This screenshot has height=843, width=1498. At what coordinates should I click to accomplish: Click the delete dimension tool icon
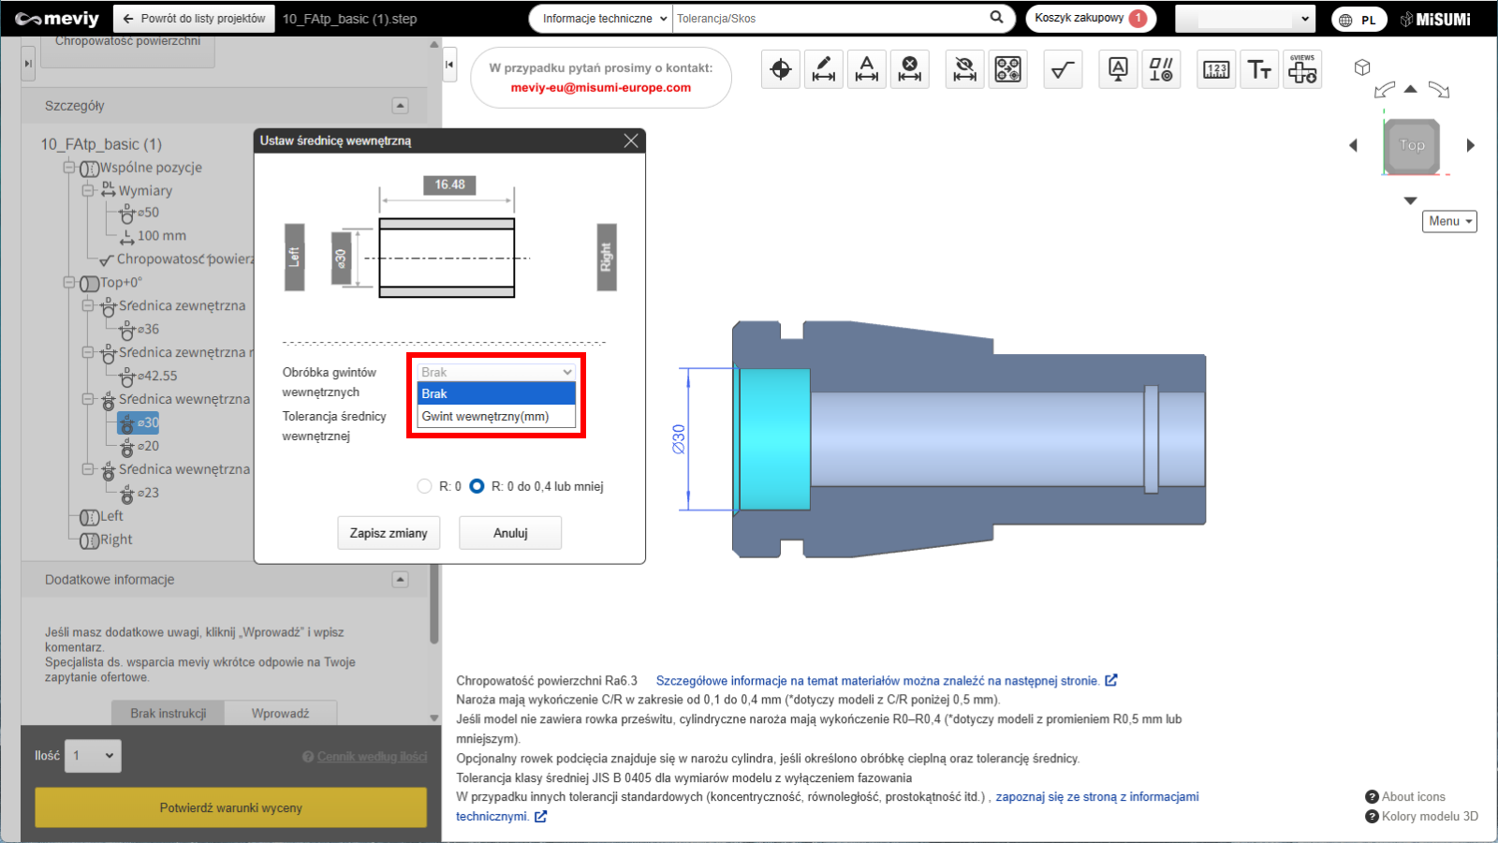coord(910,69)
